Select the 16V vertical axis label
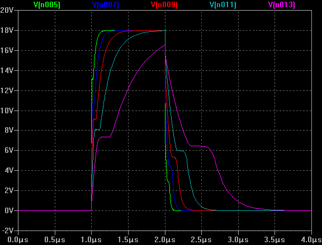 click(7, 50)
